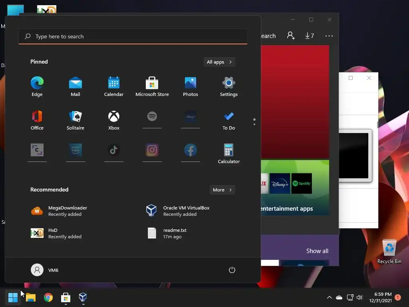Switch to VirtualBox on the taskbar
The height and width of the screenshot is (307, 409).
click(83, 297)
